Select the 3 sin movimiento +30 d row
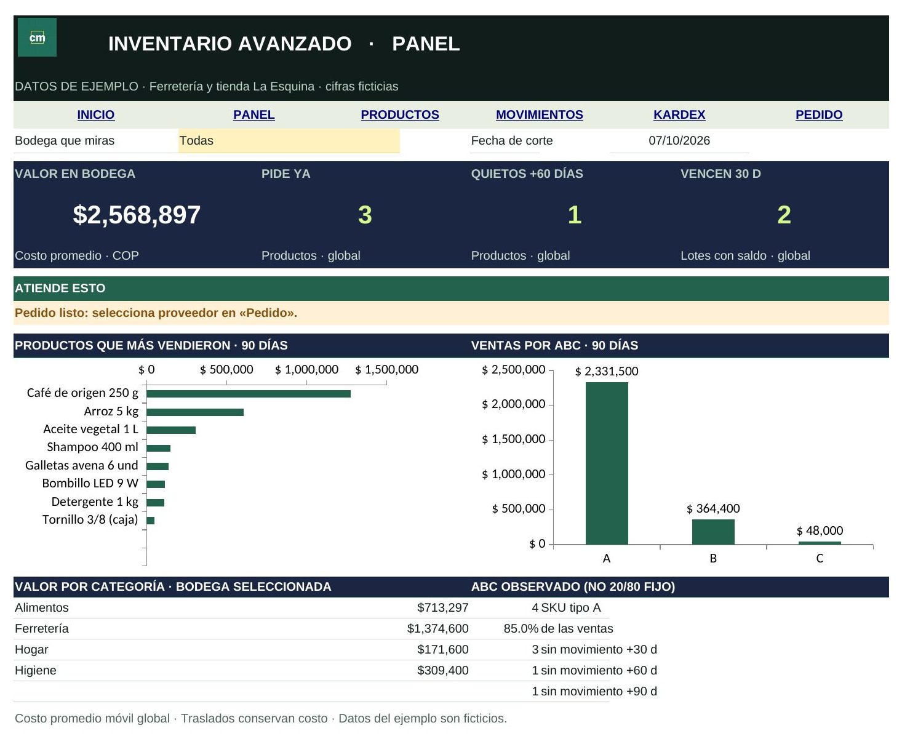This screenshot has height=744, width=902. point(594,650)
